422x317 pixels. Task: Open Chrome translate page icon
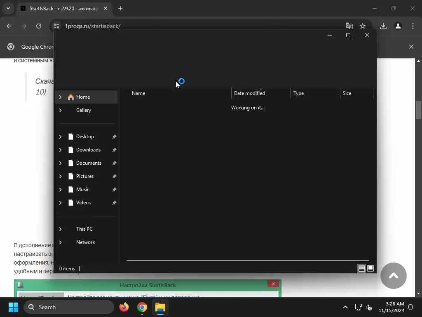[349, 26]
